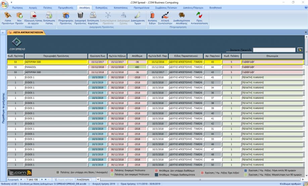Click Εκτύπωση Καρτέλας icon
This screenshot has height=186, width=308.
pos(93,18)
